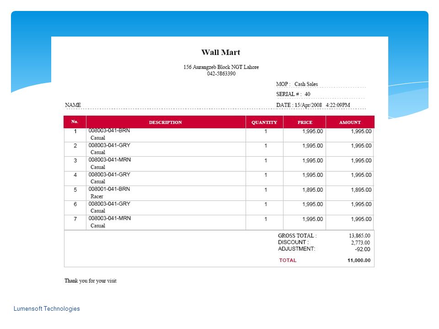Click phone number 042-5863390
The width and height of the screenshot is (439, 329).
tap(221, 74)
